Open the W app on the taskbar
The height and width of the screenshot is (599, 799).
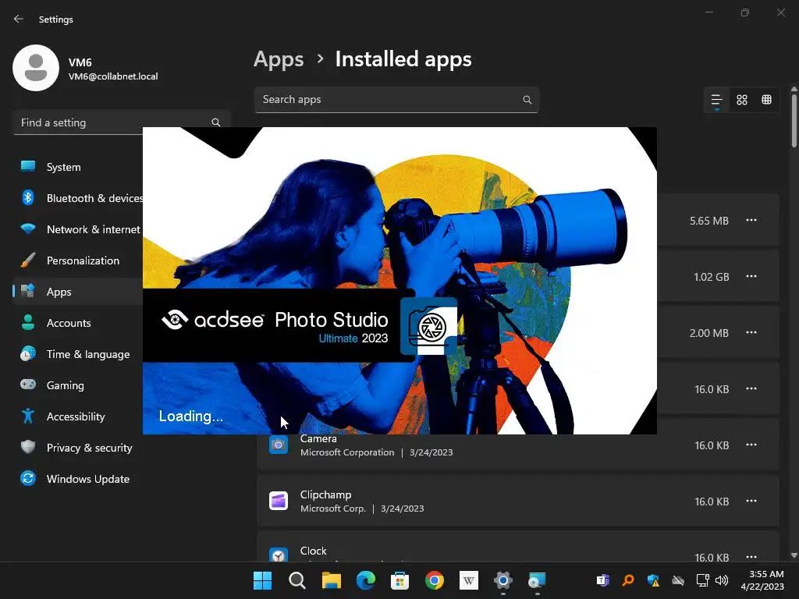click(469, 580)
